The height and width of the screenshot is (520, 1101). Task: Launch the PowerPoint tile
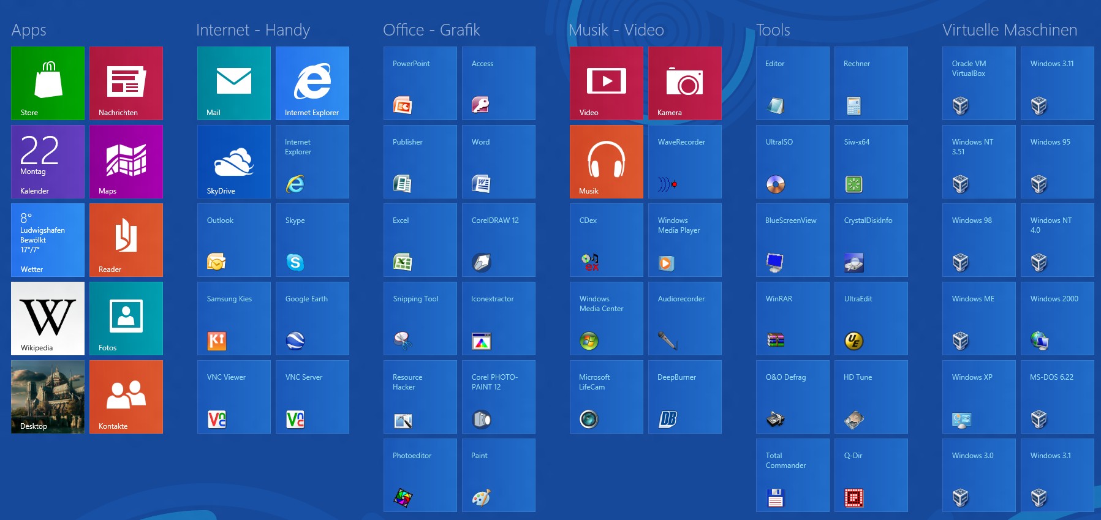(420, 83)
